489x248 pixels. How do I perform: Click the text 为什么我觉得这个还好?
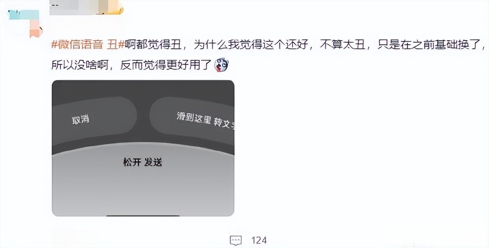point(251,45)
